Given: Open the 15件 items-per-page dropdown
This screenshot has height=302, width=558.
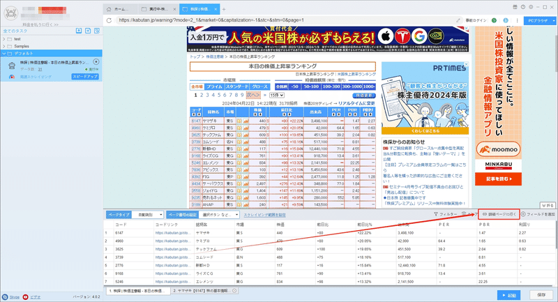Looking at the screenshot, I should [x=276, y=96].
